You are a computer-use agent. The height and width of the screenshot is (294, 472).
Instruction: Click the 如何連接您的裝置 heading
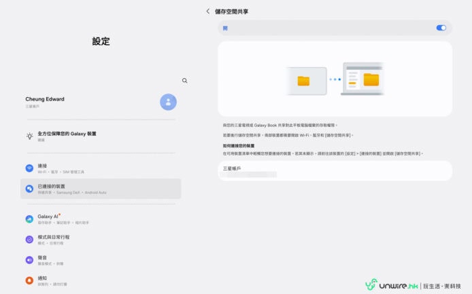(239, 146)
